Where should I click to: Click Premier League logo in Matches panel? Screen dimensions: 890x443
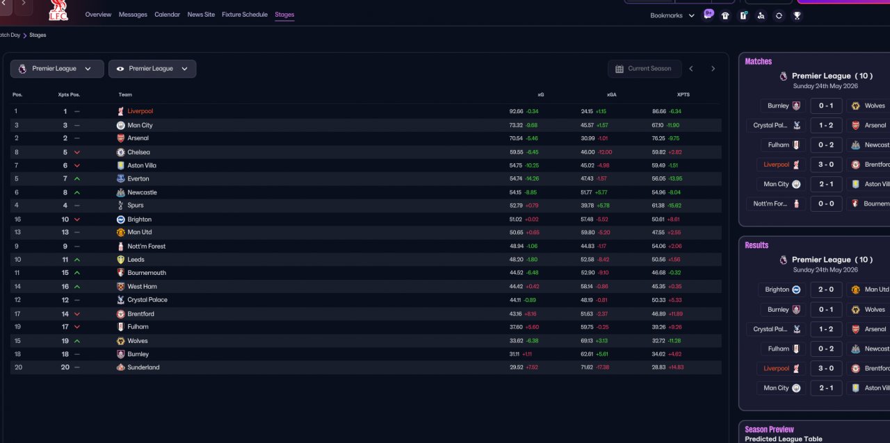pos(784,76)
